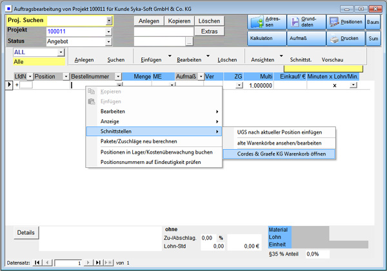The width and height of the screenshot is (387, 271).
Task: Open the Bearbeiten context submenu
Action: pyautogui.click(x=154, y=111)
